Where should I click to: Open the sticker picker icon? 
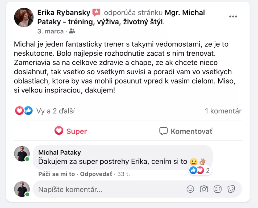pyautogui.click(x=231, y=189)
